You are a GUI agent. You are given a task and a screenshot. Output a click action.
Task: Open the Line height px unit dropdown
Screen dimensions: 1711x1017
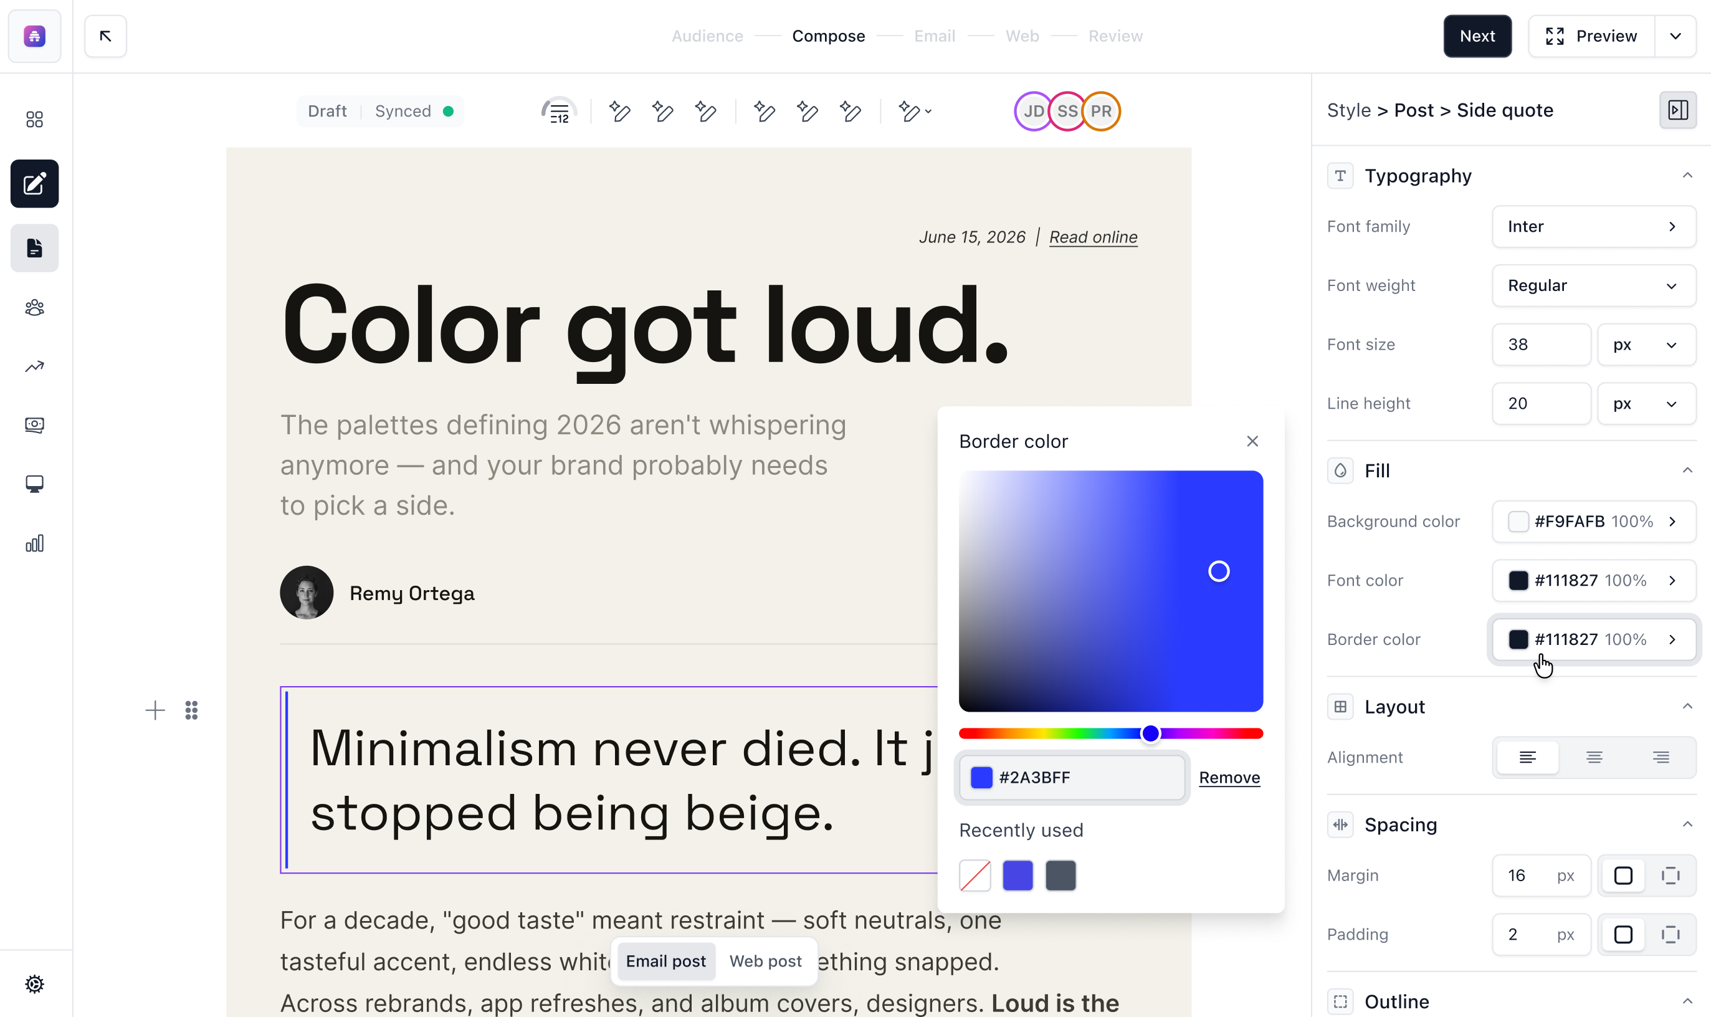point(1646,403)
